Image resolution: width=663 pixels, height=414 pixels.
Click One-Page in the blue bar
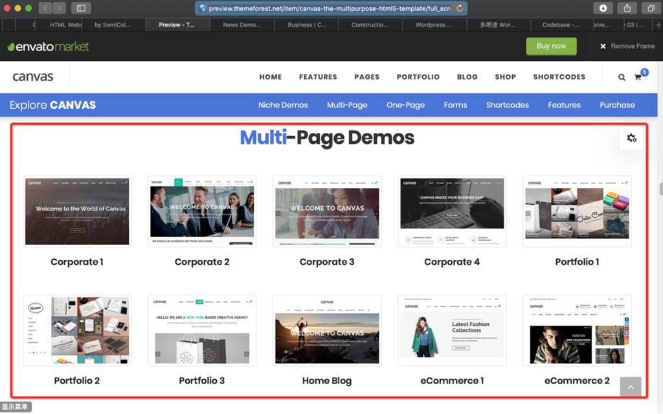pyautogui.click(x=405, y=105)
